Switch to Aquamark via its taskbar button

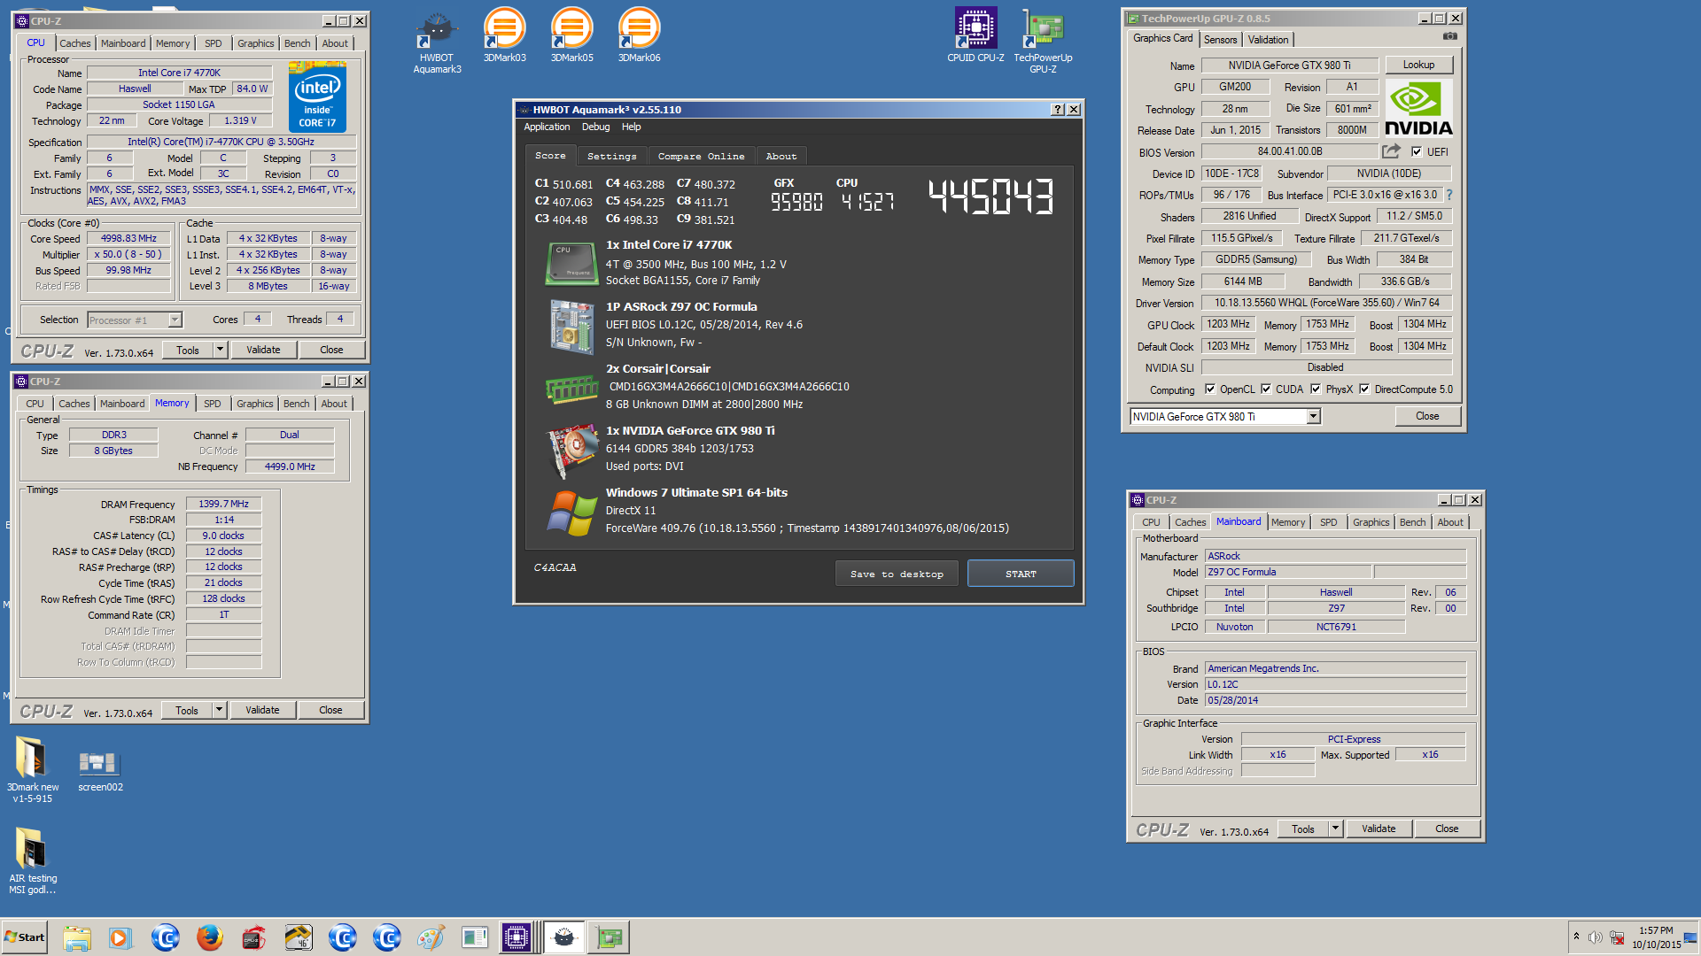pos(563,937)
